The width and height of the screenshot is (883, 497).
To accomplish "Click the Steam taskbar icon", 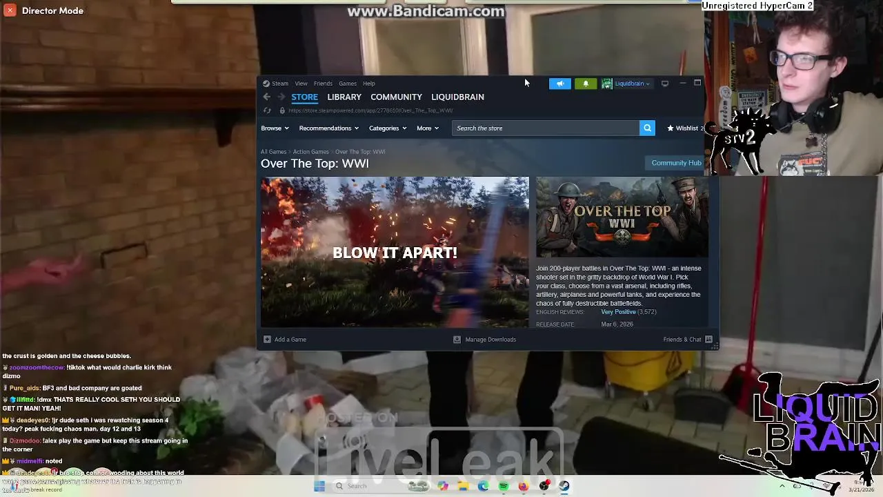I will 564,486.
